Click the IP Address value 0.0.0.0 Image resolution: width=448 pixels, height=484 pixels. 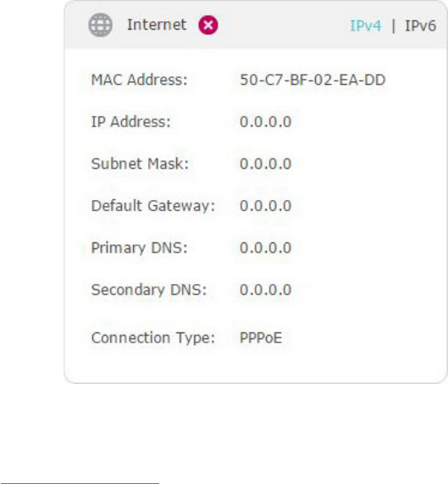265,121
